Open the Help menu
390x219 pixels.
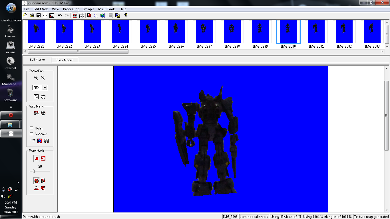[x=123, y=9]
